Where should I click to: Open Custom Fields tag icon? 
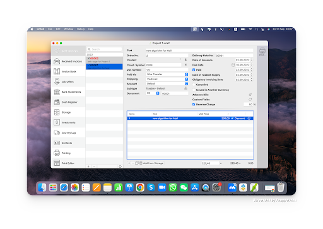coord(250,99)
